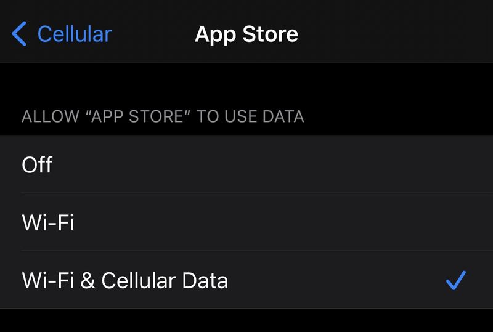The width and height of the screenshot is (493, 332).
Task: Click the checkmark beside Wi-Fi & Cellular Data
Action: [455, 280]
